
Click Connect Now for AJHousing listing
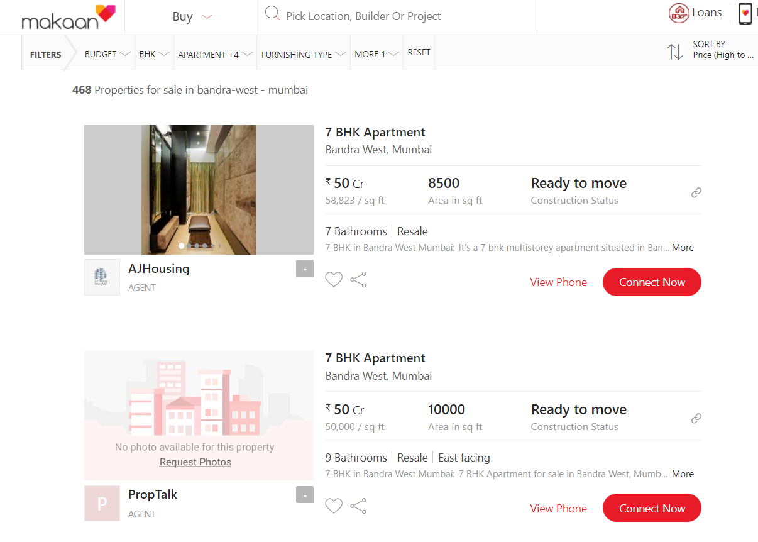[652, 282]
